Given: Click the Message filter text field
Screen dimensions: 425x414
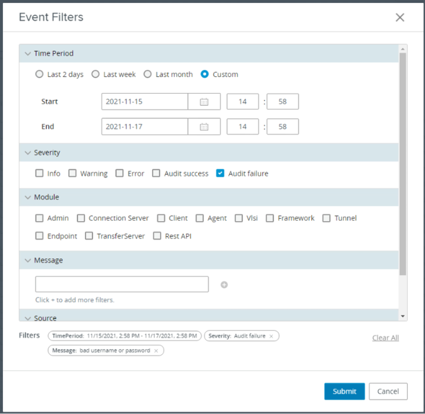Looking at the screenshot, I should pyautogui.click(x=122, y=284).
